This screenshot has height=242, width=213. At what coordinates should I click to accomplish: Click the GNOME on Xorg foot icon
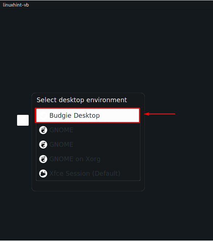[43, 159]
